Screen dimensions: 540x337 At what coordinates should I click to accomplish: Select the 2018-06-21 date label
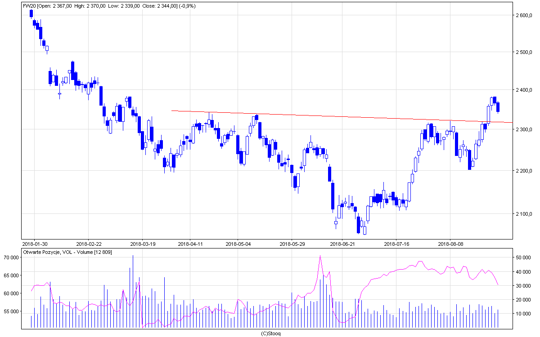pos(342,244)
